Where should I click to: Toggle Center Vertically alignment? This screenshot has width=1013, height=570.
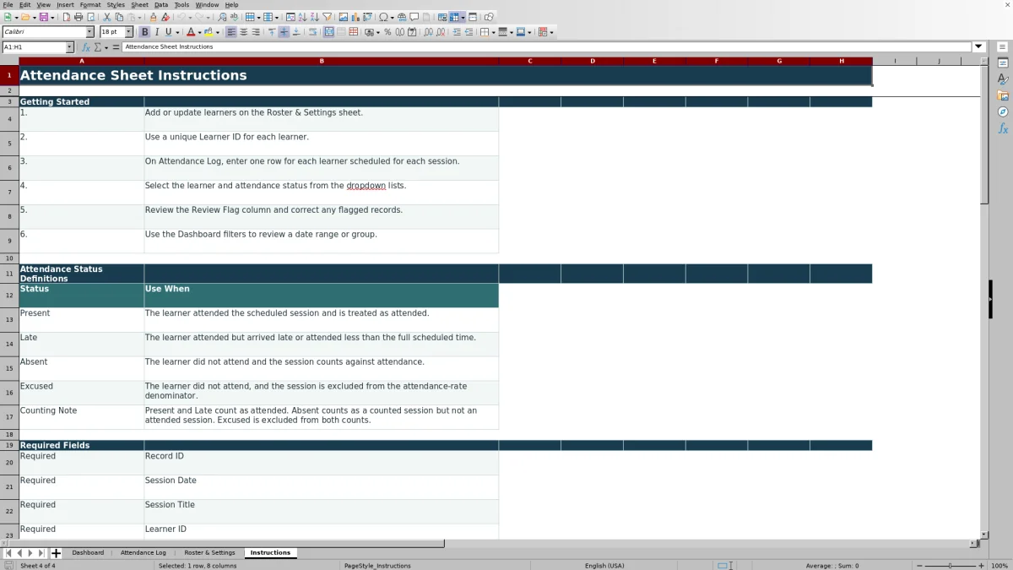coord(284,32)
